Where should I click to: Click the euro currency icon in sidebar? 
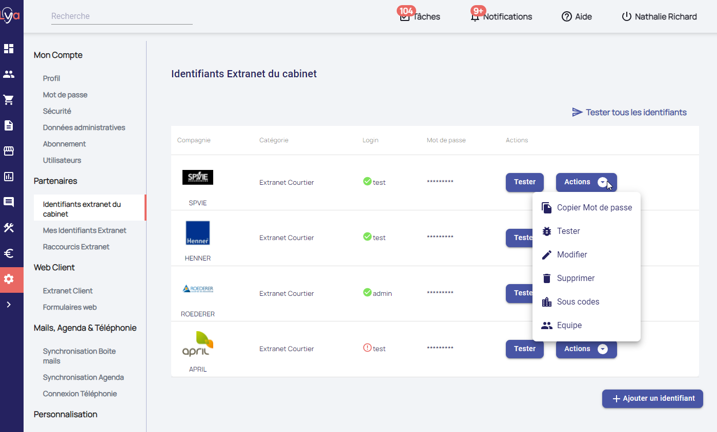pyautogui.click(x=9, y=253)
